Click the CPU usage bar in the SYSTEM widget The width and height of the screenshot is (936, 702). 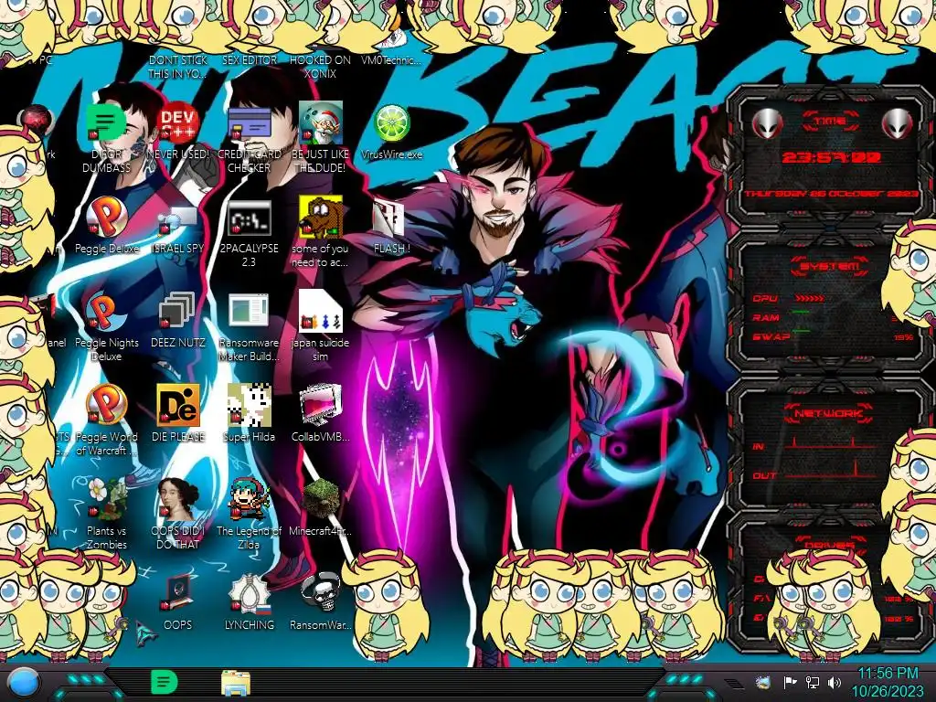(809, 298)
